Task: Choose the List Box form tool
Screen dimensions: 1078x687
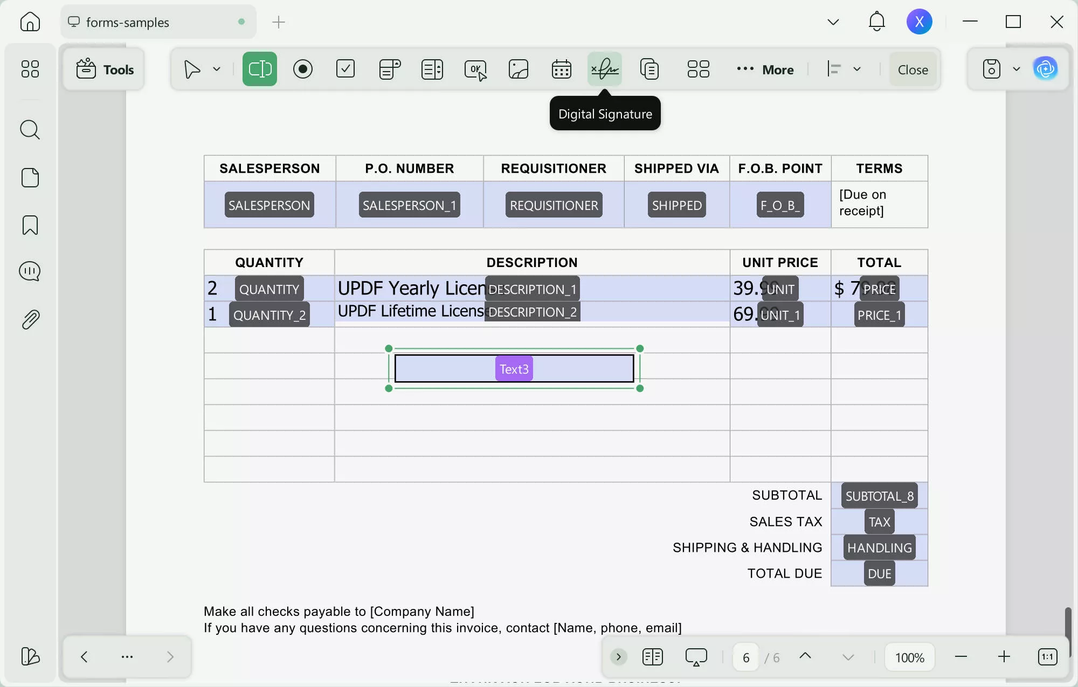Action: tap(432, 69)
